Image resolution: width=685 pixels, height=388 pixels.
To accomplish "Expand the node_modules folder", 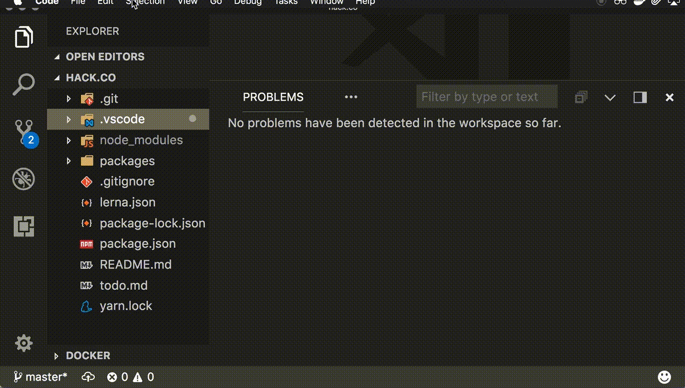I will click(x=68, y=140).
